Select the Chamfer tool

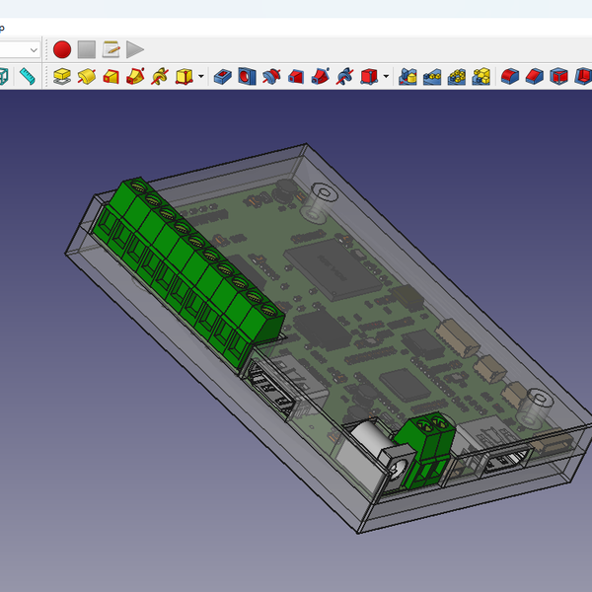click(x=534, y=76)
